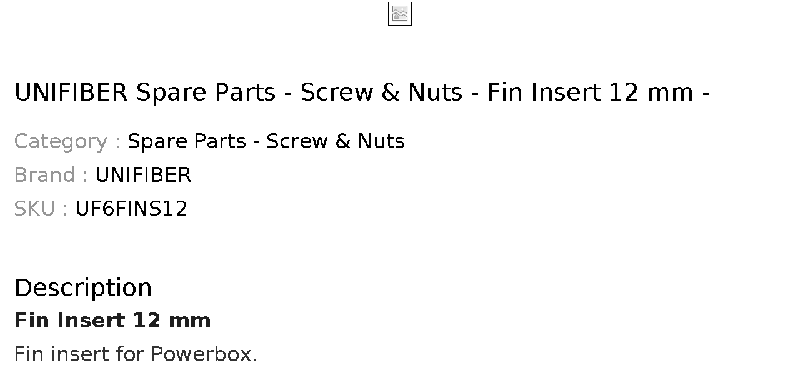
Task: Click the "Fin insert for Powerbox." sentence
Action: [x=136, y=354]
